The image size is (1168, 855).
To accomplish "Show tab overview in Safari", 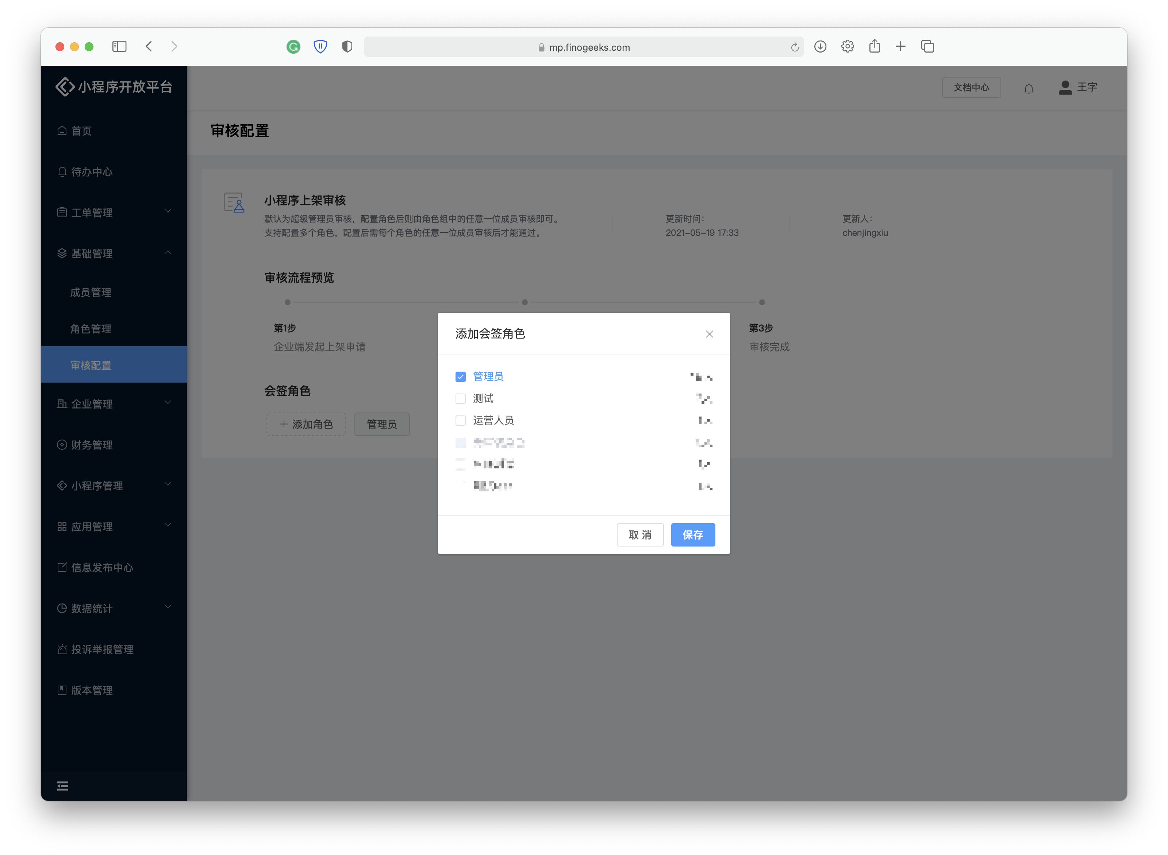I will [927, 47].
